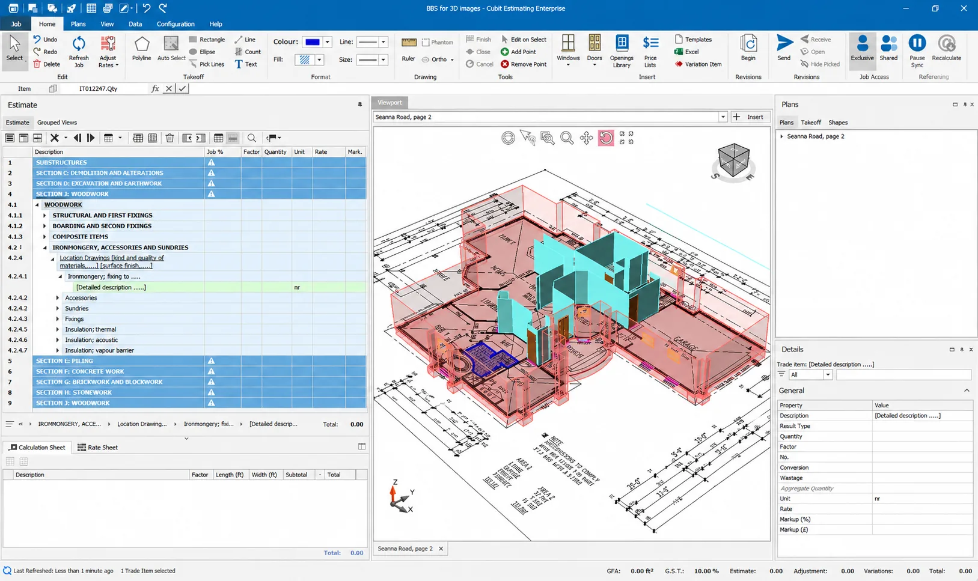Image resolution: width=978 pixels, height=581 pixels.
Task: Expand STRUCTURAL AND FIRST FIXINGS row
Action: click(44, 215)
